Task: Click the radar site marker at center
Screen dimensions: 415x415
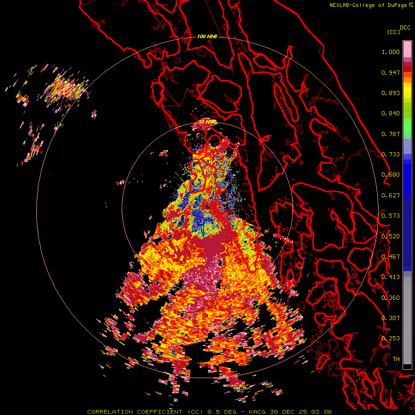Action: 207,207
